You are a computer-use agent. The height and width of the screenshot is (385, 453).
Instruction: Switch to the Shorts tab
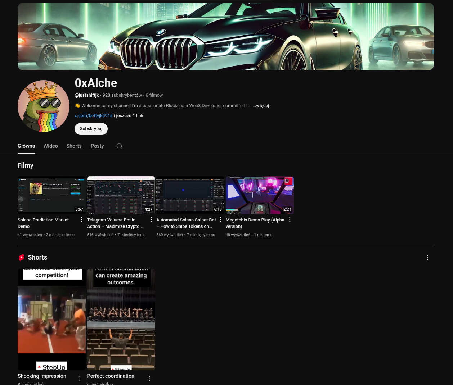coord(74,146)
